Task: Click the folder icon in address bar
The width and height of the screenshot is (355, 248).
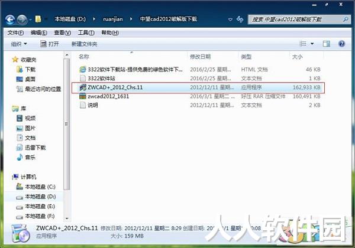Action: coord(38,19)
